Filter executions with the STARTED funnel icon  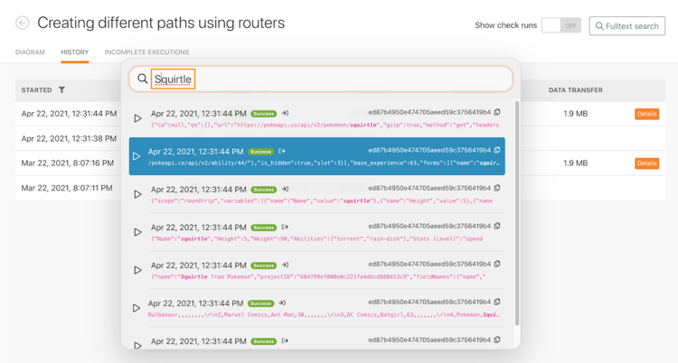[61, 90]
